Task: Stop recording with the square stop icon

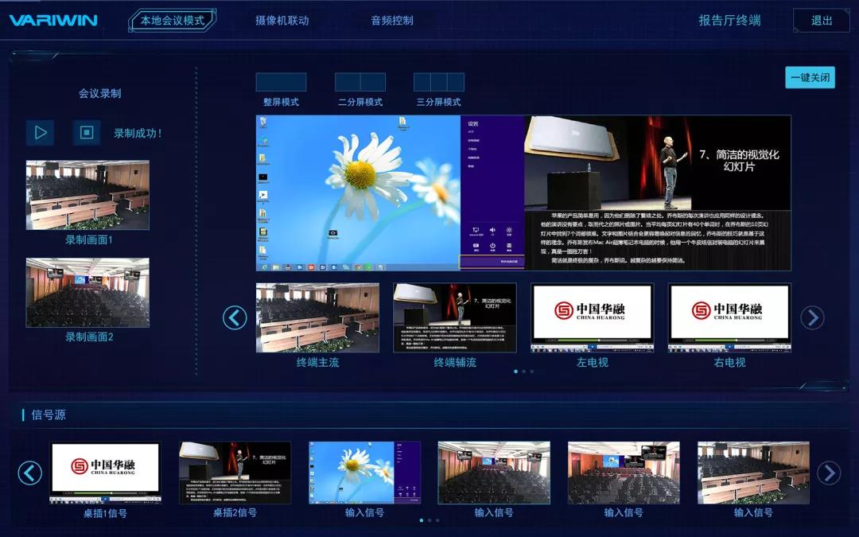Action: 87,132
